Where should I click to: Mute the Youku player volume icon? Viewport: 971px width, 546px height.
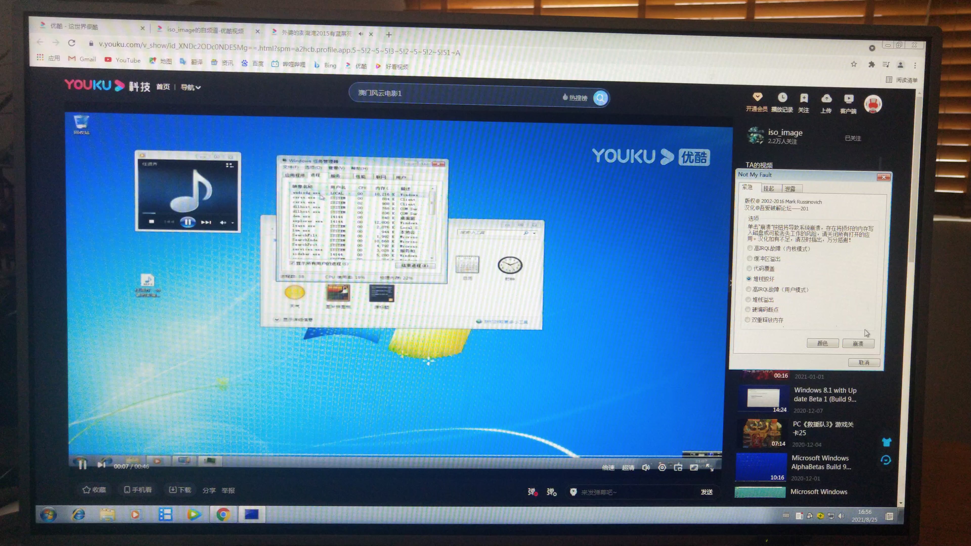[x=646, y=468]
